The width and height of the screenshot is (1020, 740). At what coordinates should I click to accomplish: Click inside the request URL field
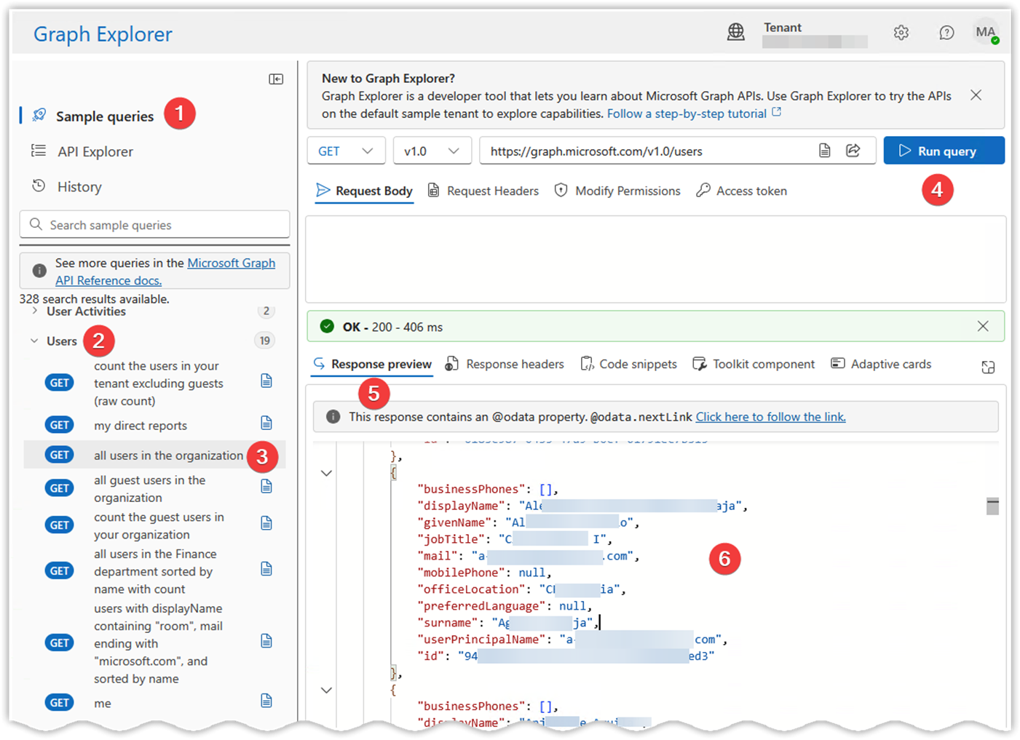[x=655, y=151]
